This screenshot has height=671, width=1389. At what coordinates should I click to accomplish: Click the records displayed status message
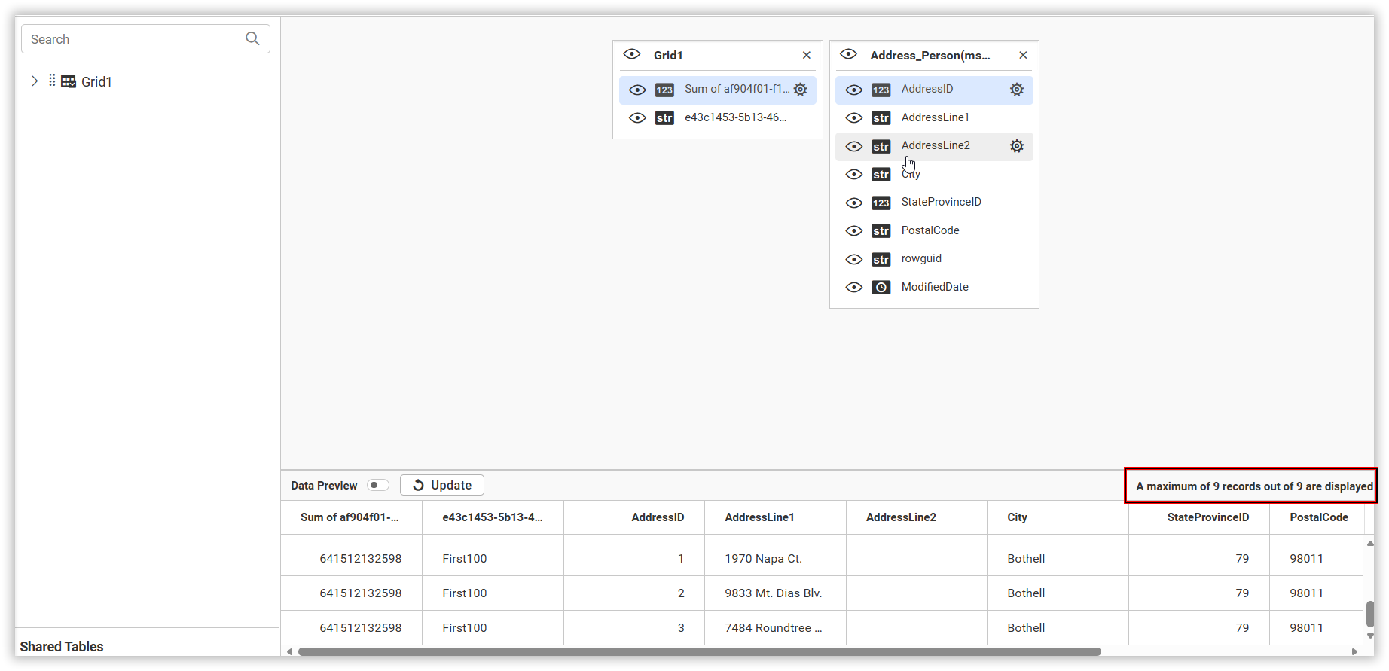(x=1254, y=486)
